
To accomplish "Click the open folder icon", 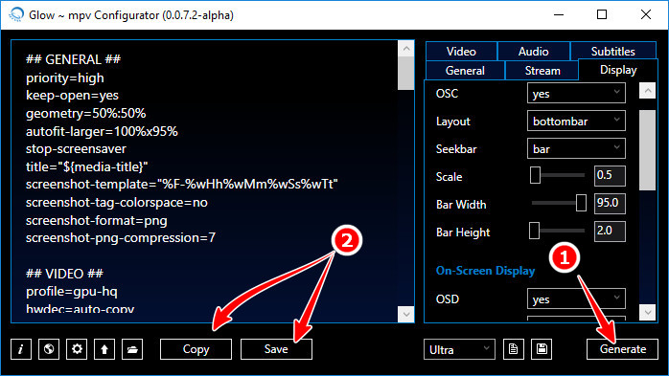I will [132, 349].
